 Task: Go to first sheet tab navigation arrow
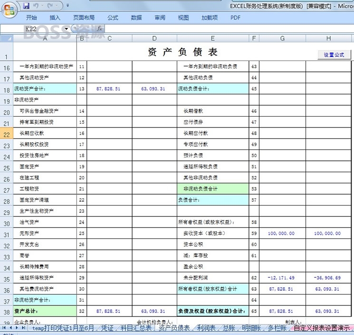tap(4, 328)
